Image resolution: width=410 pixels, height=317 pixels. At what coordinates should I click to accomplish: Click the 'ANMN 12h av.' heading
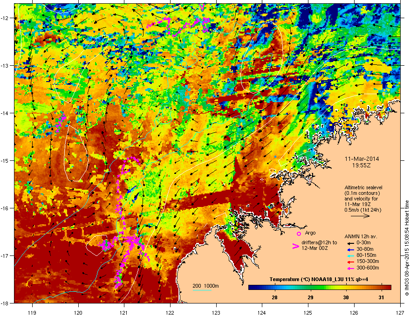coord(361,237)
